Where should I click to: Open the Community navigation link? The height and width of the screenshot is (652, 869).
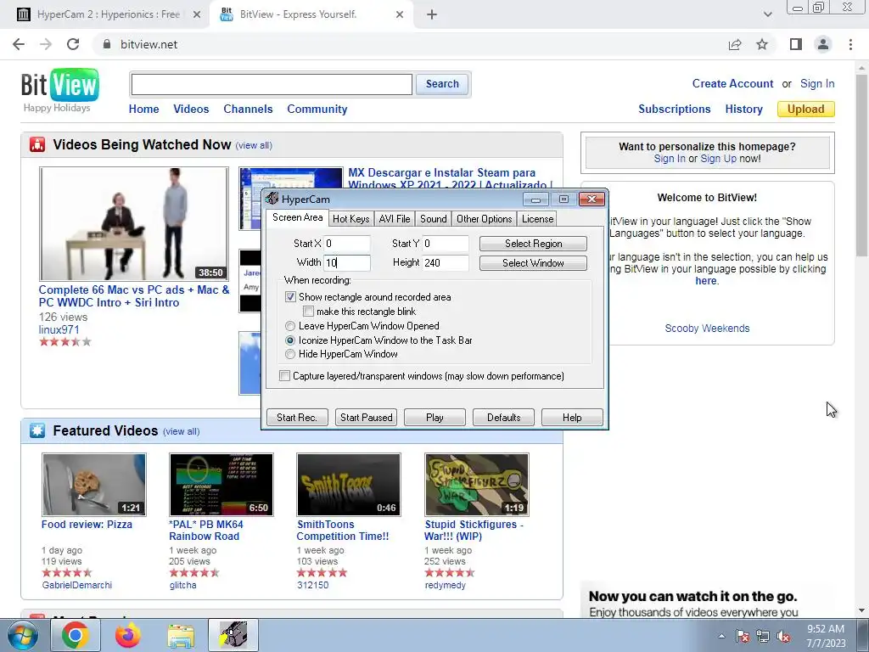coord(317,110)
